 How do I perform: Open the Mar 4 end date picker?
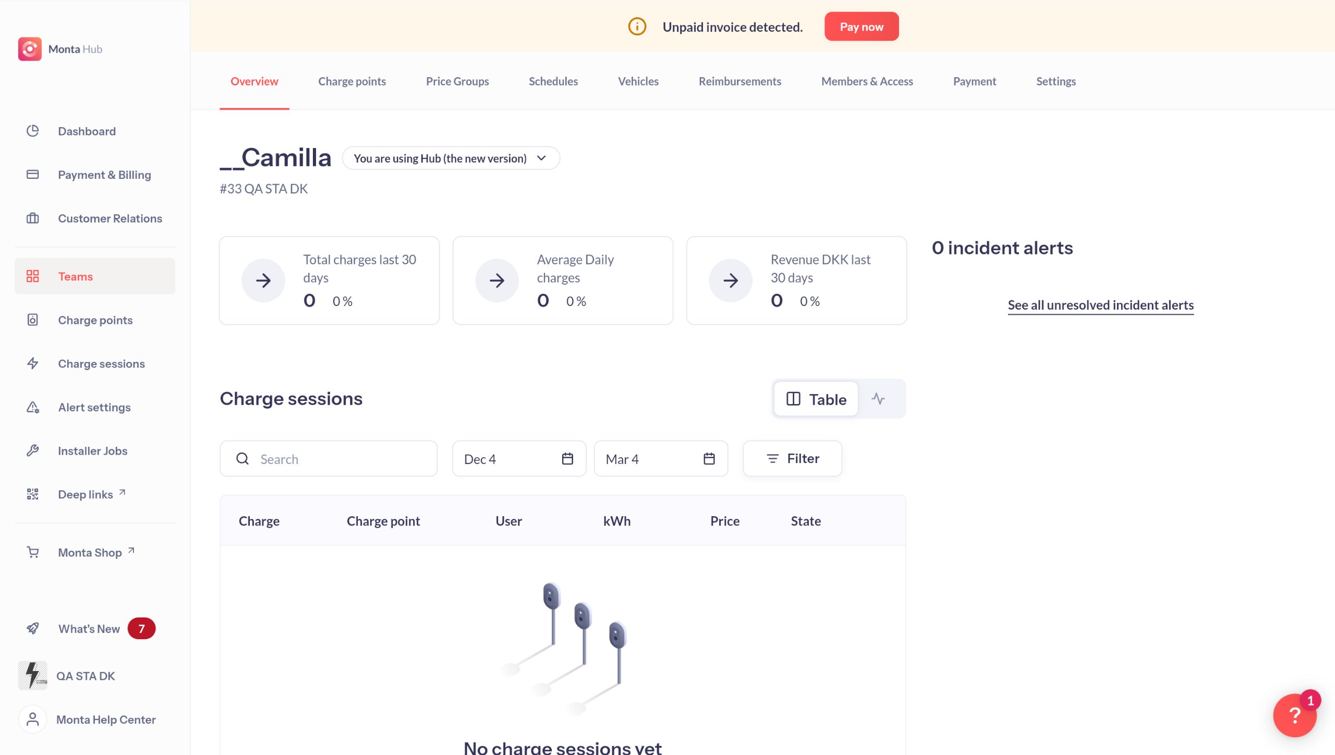pos(661,459)
